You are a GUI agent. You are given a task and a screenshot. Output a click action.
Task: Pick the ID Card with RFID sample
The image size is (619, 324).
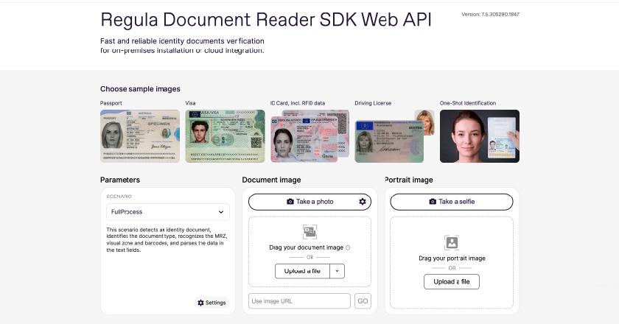[x=309, y=136]
